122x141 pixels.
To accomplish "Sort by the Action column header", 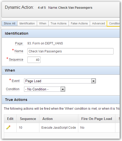I will (x=48, y=119).
